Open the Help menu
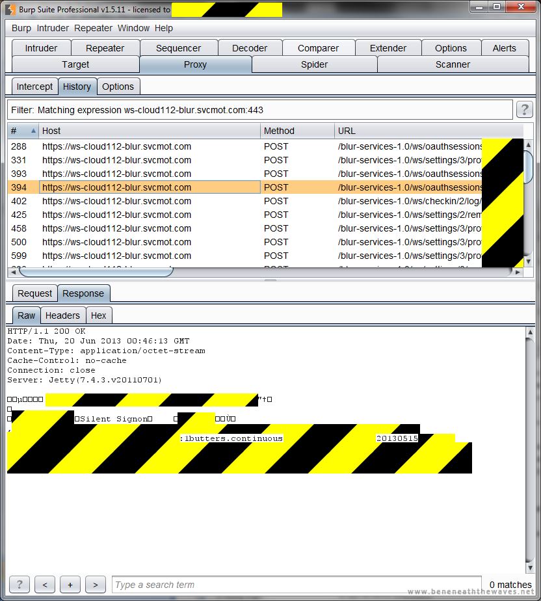The width and height of the screenshot is (541, 601). click(164, 28)
